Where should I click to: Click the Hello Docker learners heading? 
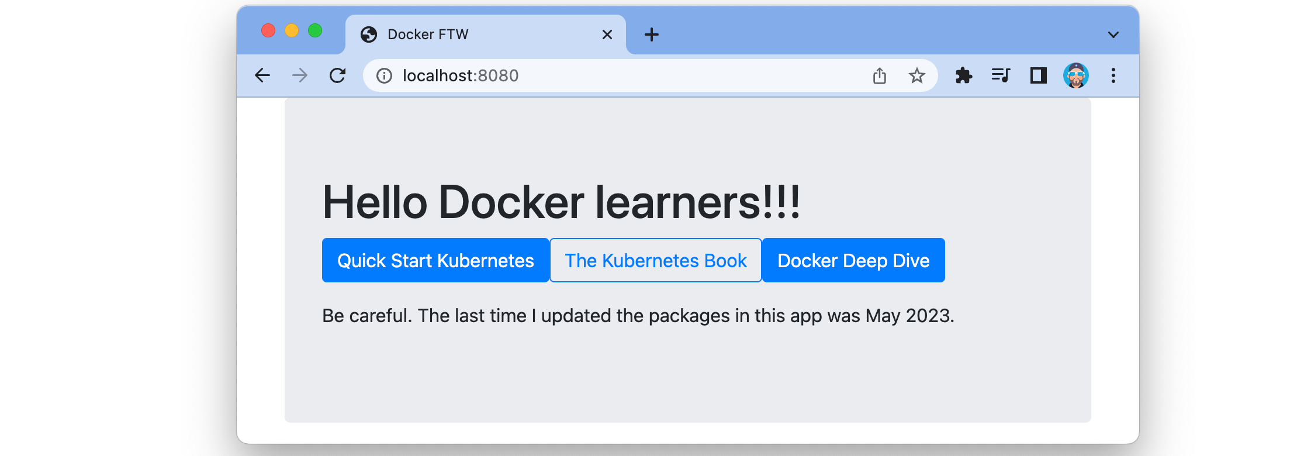point(561,202)
